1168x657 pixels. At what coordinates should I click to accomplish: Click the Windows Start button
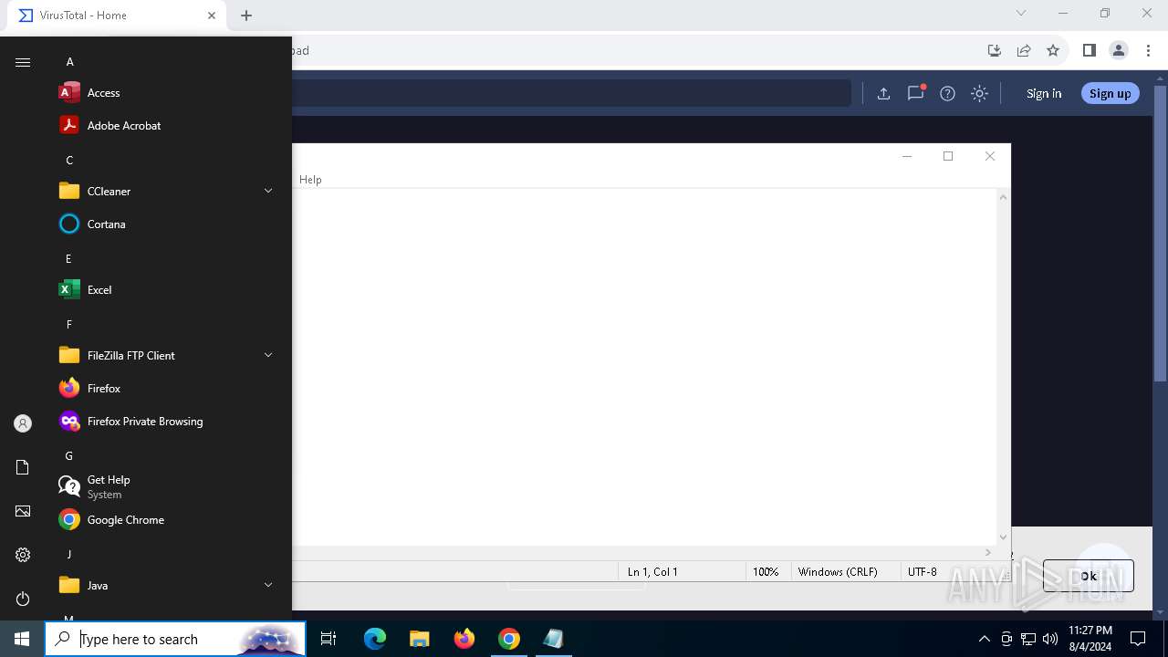coord(22,639)
